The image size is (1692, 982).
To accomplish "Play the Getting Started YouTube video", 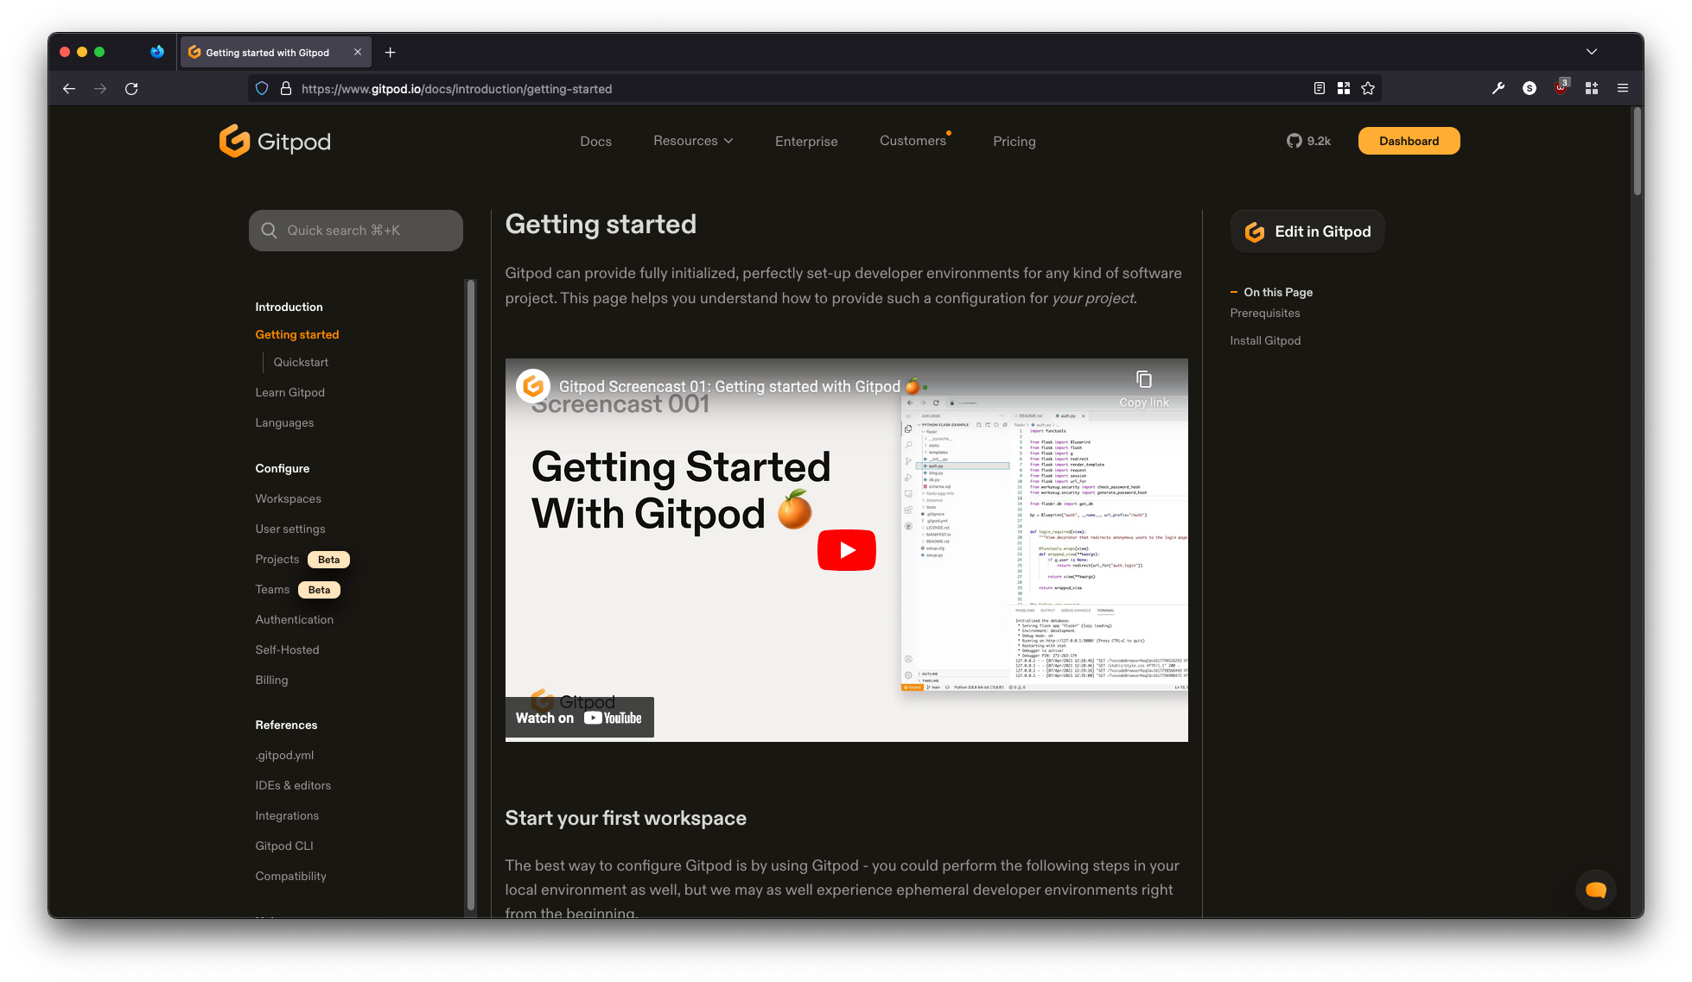I will tap(846, 550).
